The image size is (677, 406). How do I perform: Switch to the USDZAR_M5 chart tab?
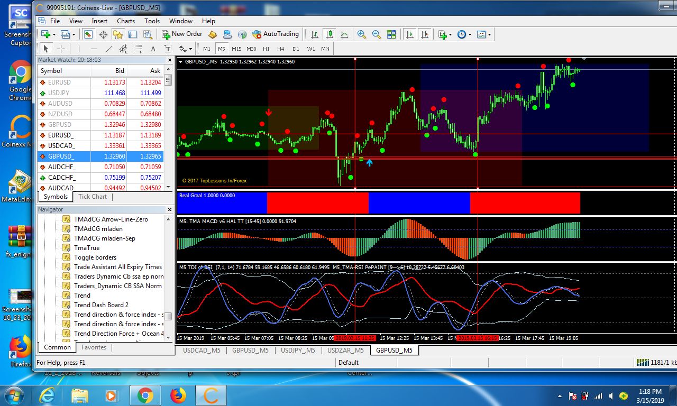(x=345, y=350)
